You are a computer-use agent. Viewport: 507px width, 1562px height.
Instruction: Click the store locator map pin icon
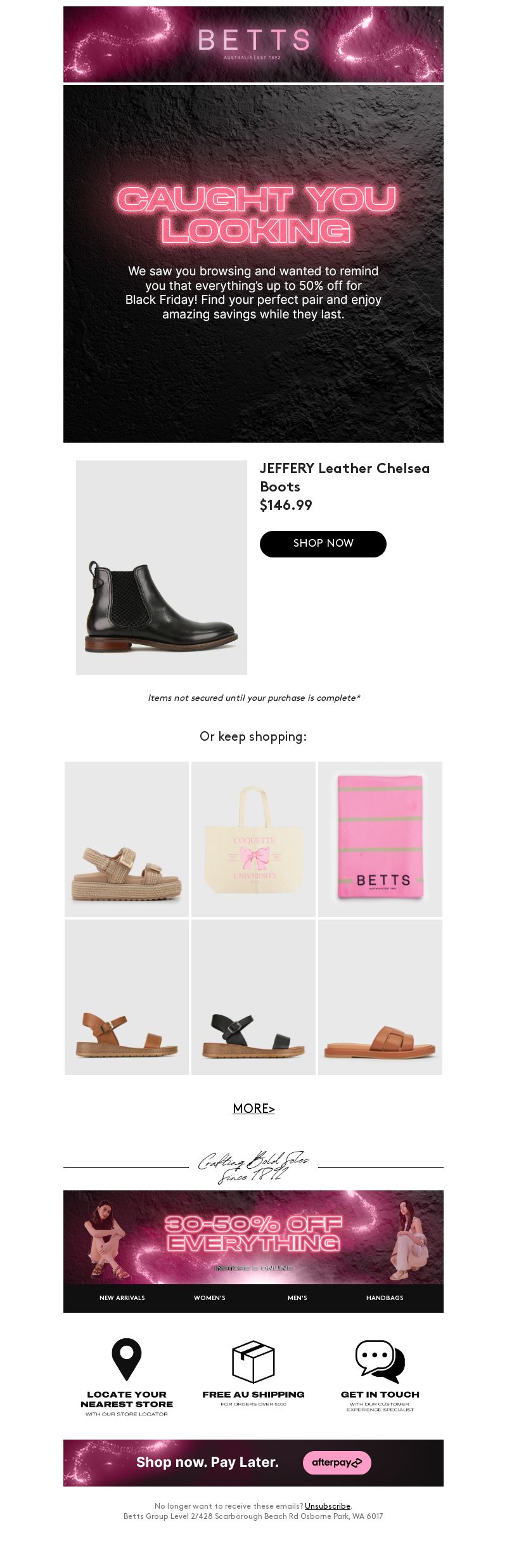127,1359
